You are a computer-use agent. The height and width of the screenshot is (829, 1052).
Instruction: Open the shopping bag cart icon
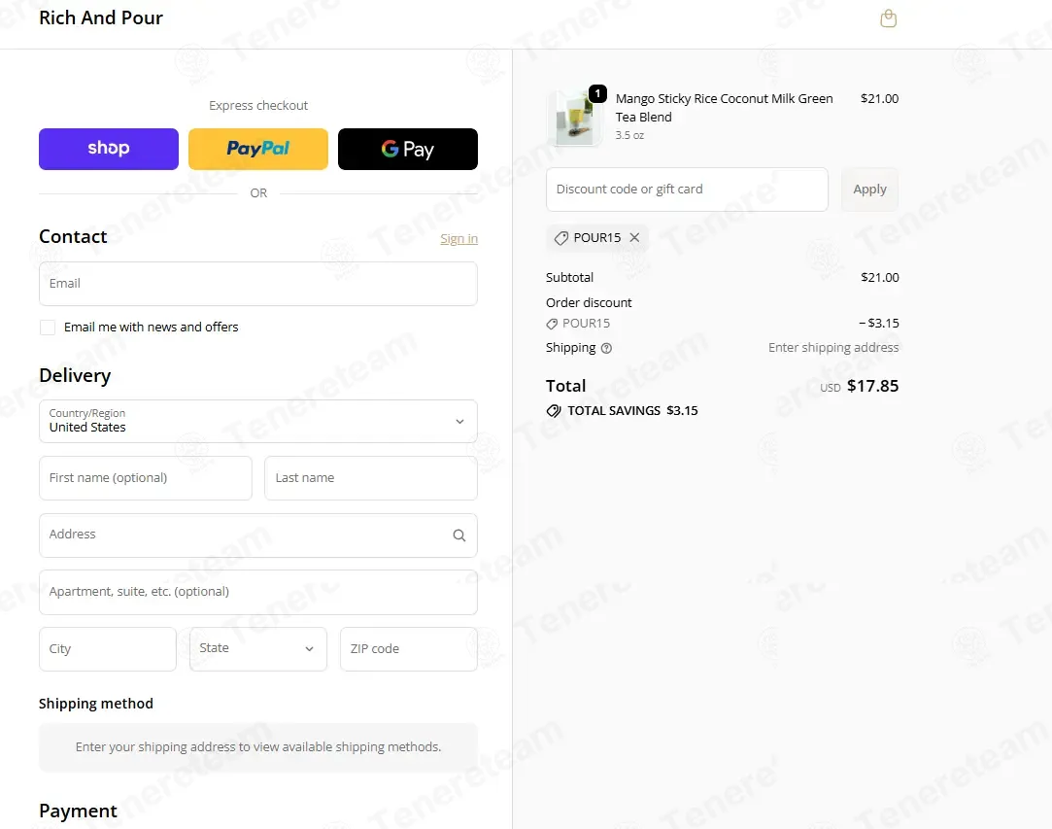coord(888,18)
